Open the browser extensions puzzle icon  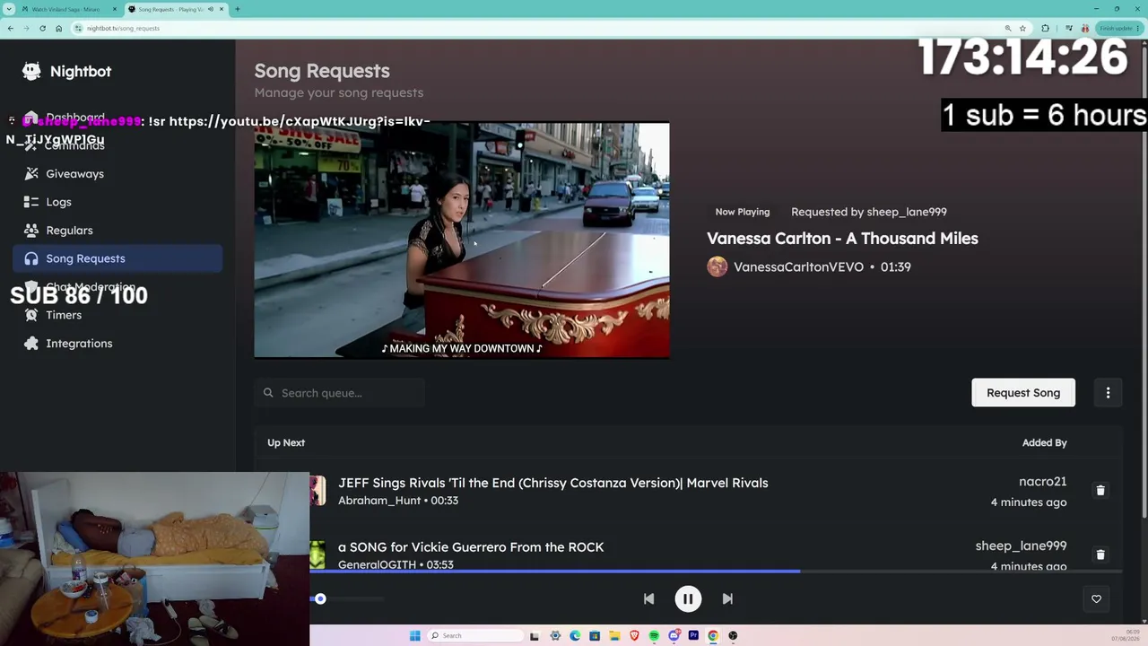1045,28
